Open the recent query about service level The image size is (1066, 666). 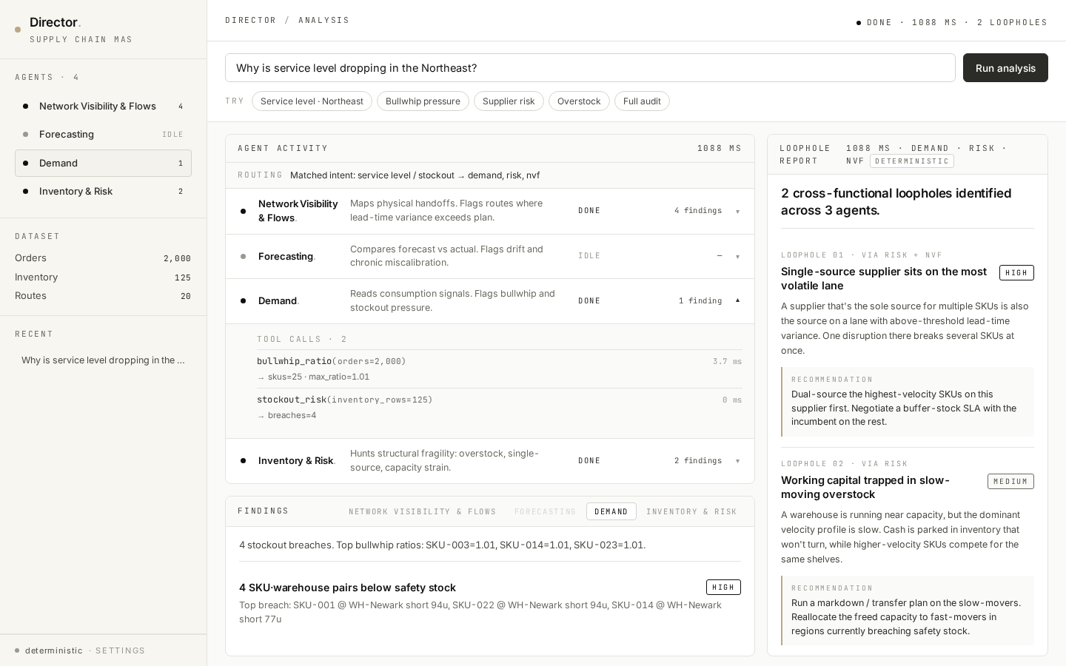click(103, 360)
